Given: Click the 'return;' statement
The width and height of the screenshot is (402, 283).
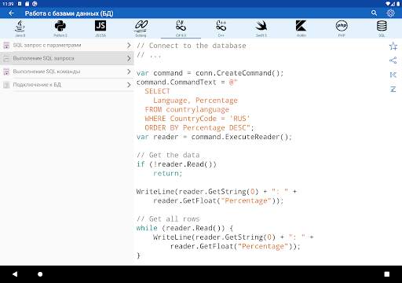Looking at the screenshot, I should (168, 174).
